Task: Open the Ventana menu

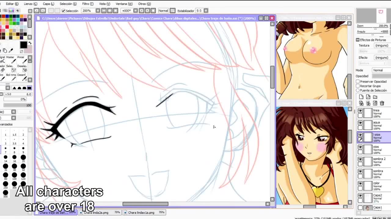Action: pos(124,4)
